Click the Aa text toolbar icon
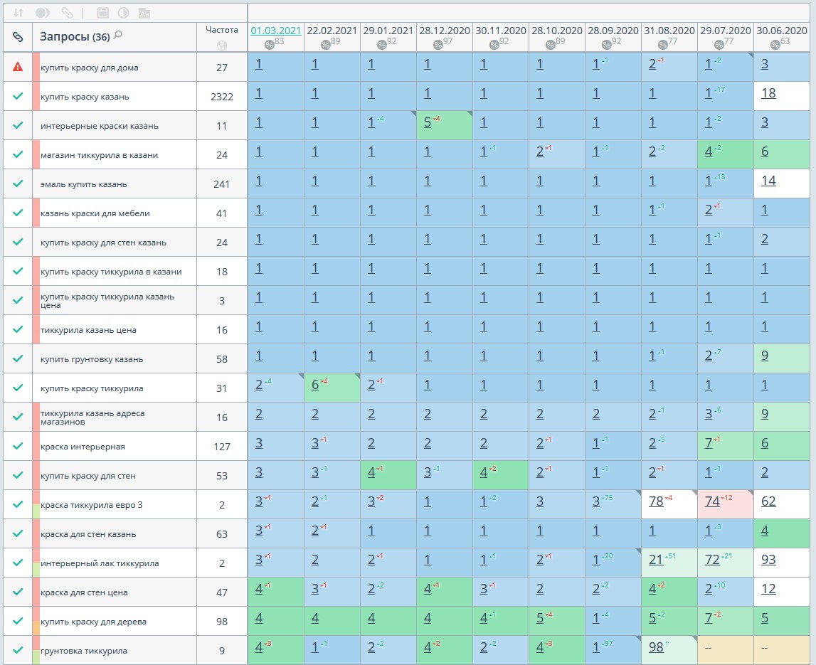Viewport: 816px width, 665px height. point(144,13)
